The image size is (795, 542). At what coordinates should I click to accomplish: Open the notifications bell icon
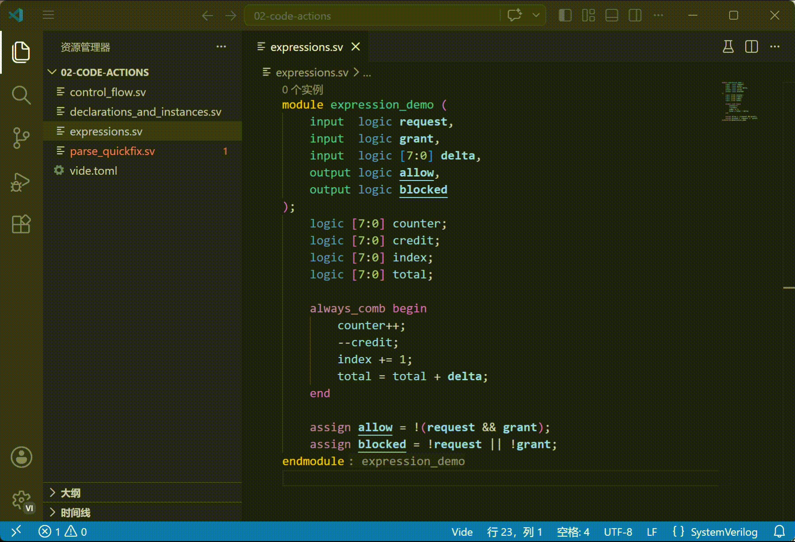(779, 532)
